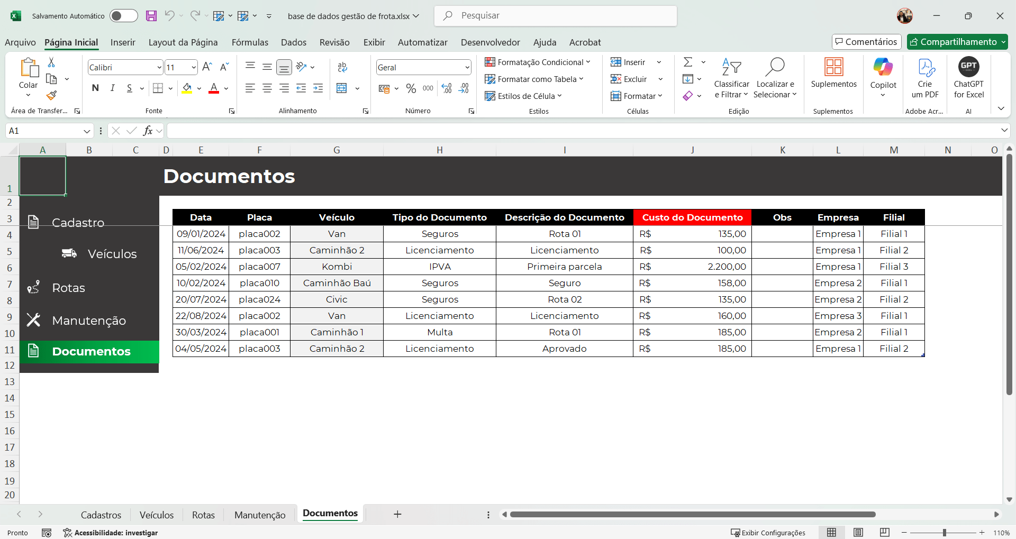Toggle bold (N) formatting
The height and width of the screenshot is (539, 1016).
pyautogui.click(x=95, y=88)
